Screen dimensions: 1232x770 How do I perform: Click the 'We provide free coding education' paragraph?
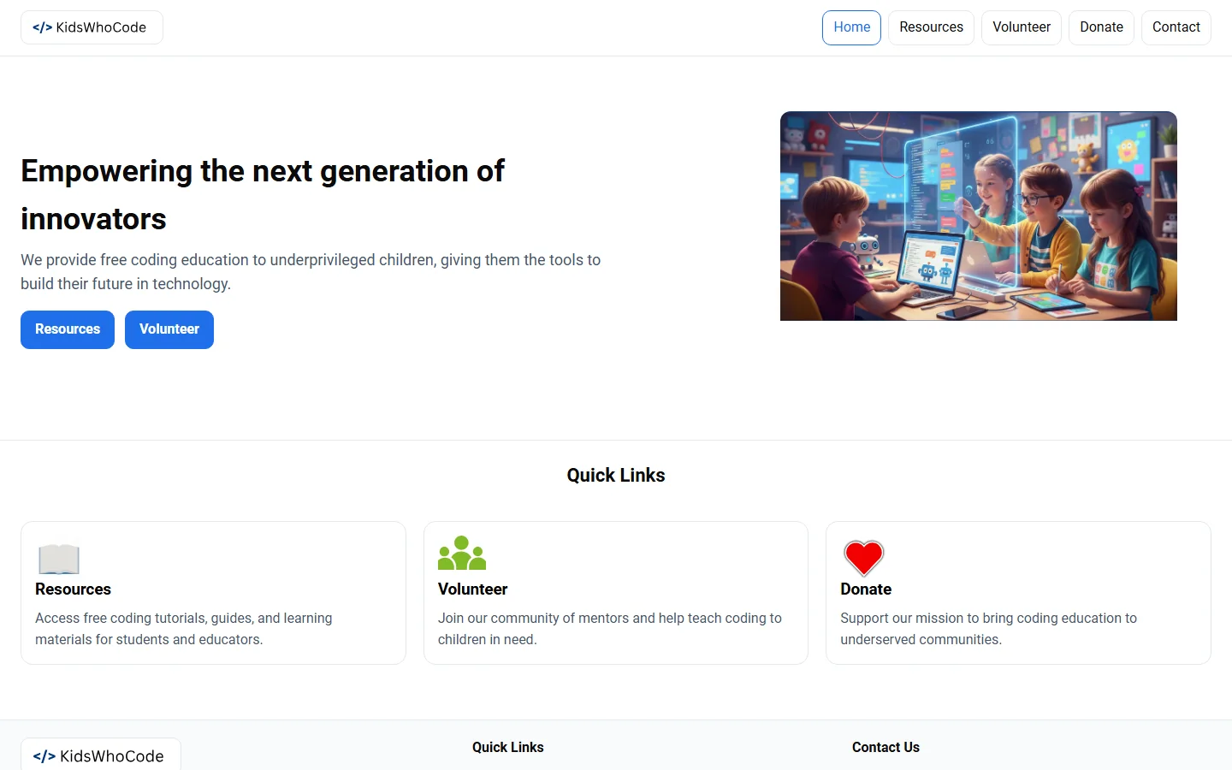point(311,272)
